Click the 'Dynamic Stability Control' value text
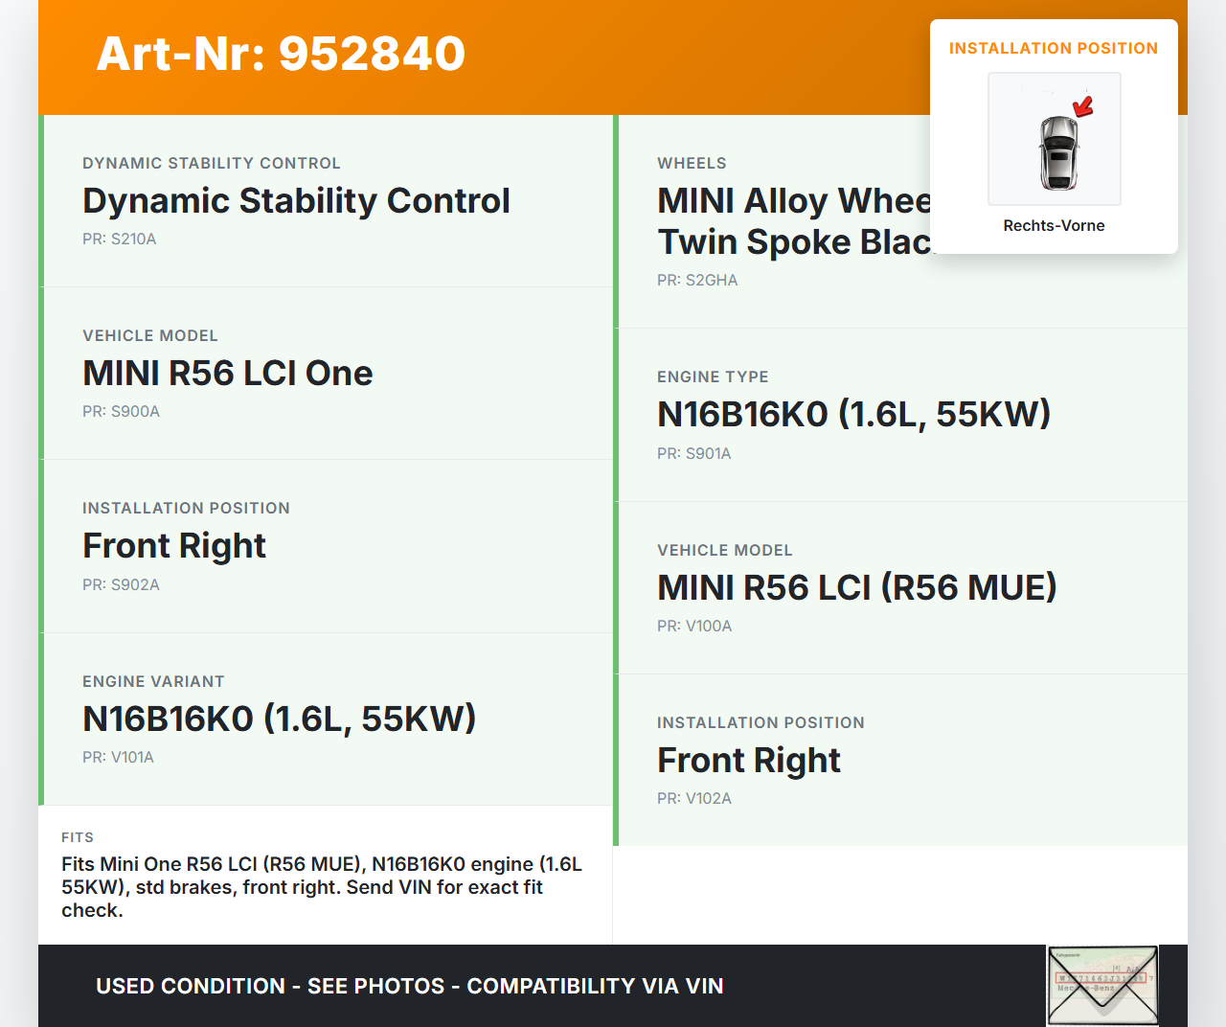1226x1027 pixels. coord(296,201)
